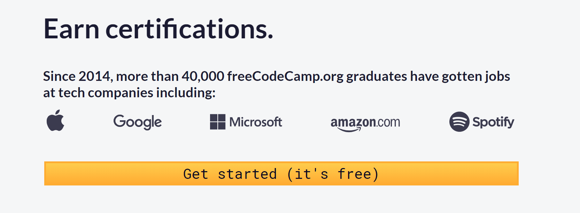Click the "40,000" figure in the paragraph
The height and width of the screenshot is (213, 580).
(x=203, y=76)
